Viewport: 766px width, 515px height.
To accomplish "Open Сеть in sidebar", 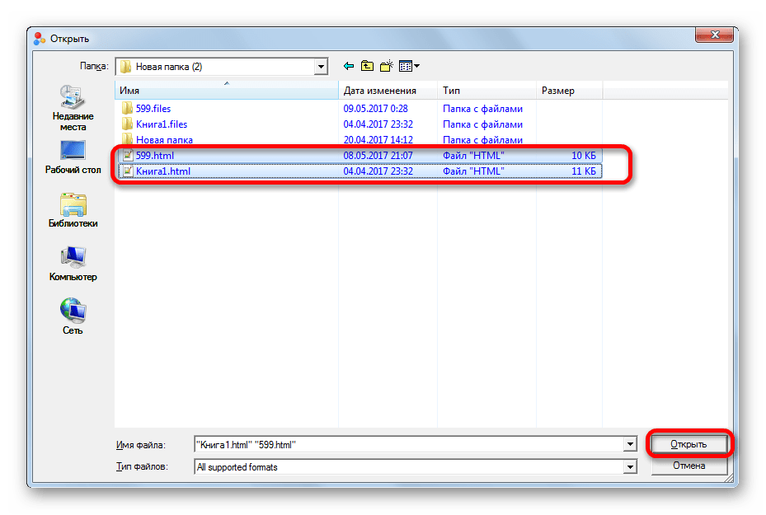I will pos(73,316).
